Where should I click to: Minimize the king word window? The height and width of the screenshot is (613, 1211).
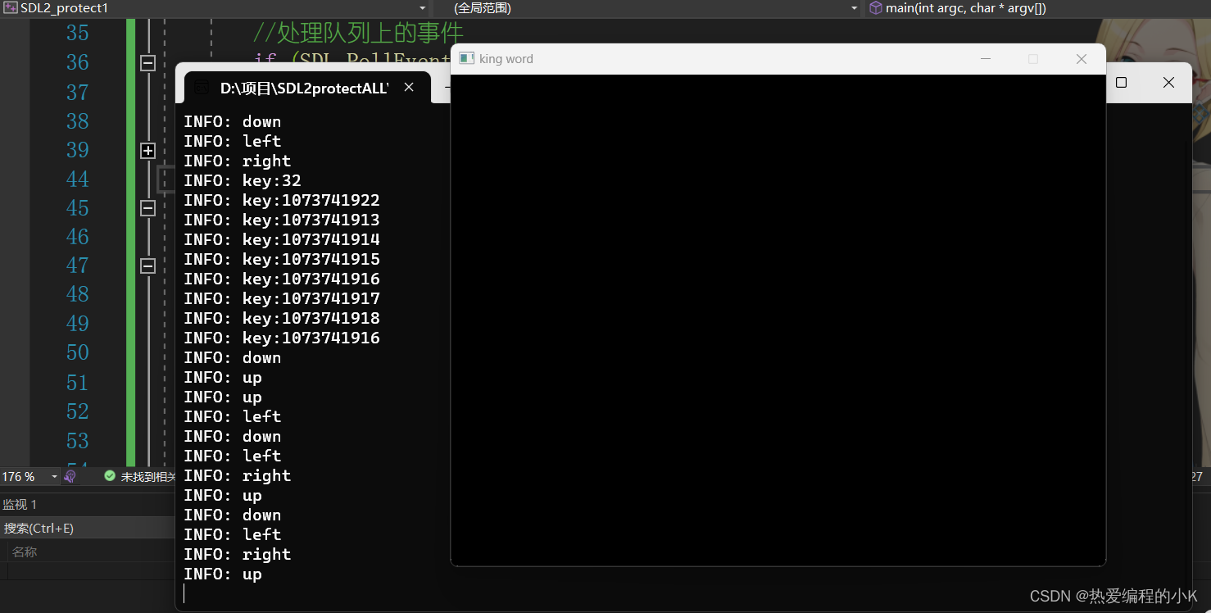(x=986, y=59)
